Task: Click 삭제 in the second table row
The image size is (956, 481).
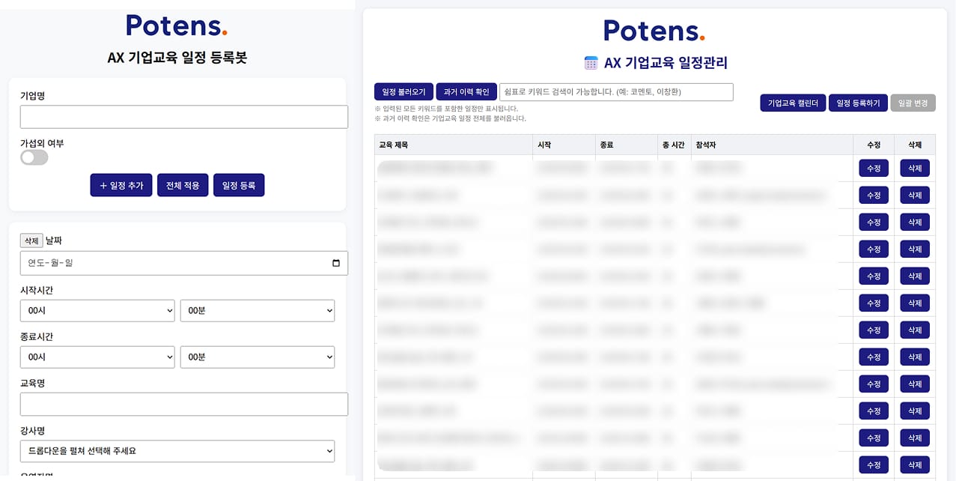Action: [915, 195]
